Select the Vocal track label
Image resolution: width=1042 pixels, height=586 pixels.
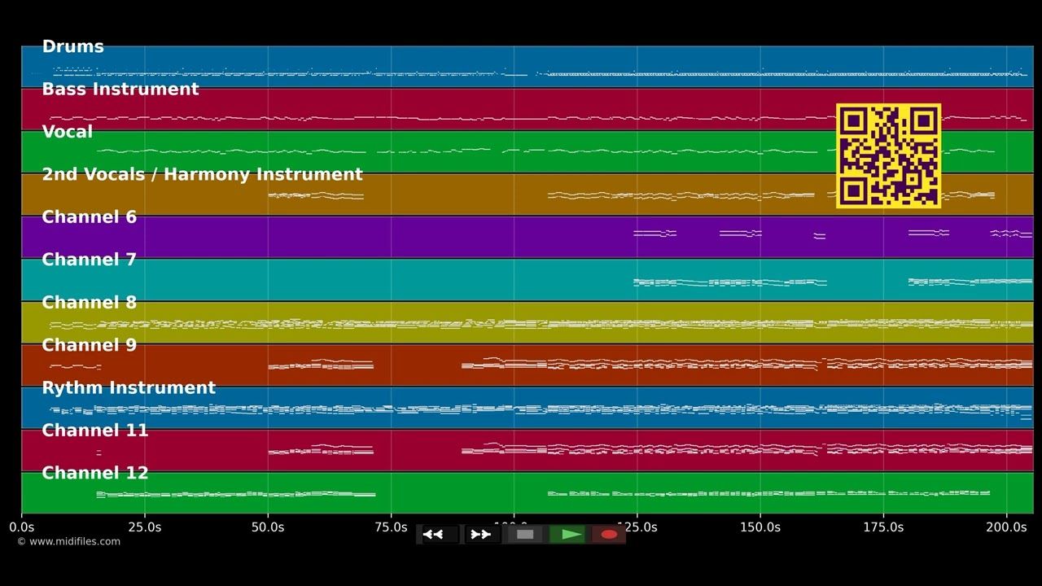pos(67,132)
